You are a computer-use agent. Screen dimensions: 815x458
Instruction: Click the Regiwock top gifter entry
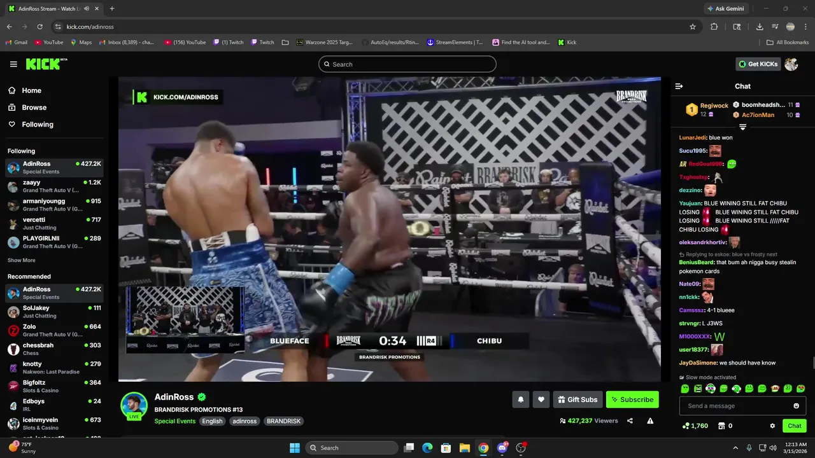click(x=707, y=109)
